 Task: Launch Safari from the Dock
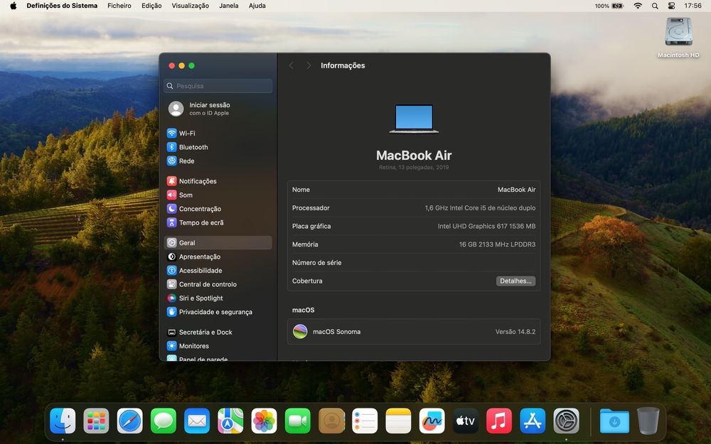(129, 421)
